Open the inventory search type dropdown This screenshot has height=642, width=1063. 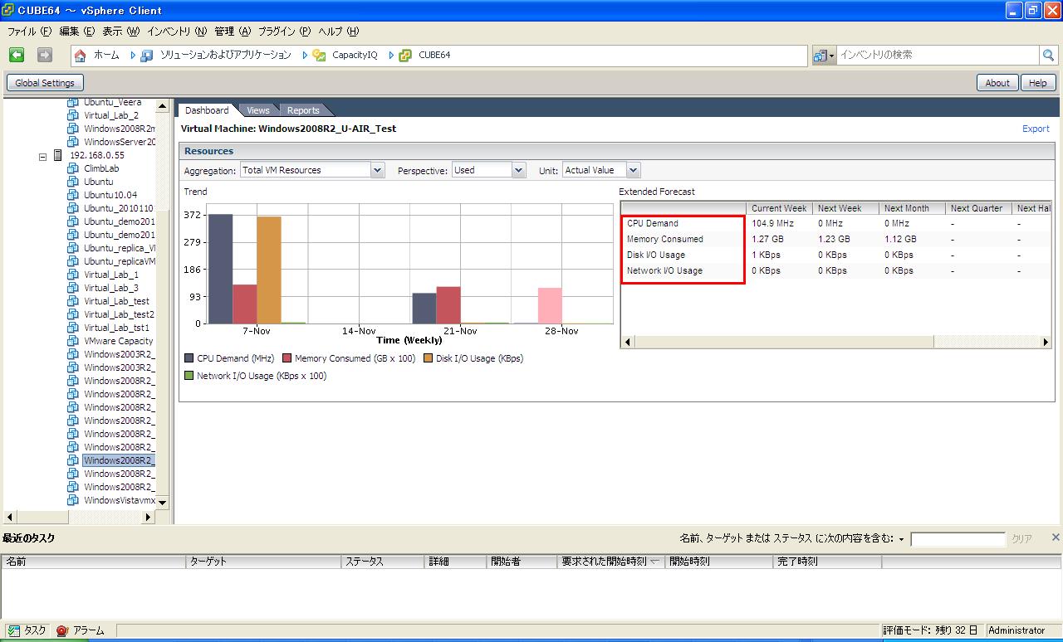click(x=825, y=56)
